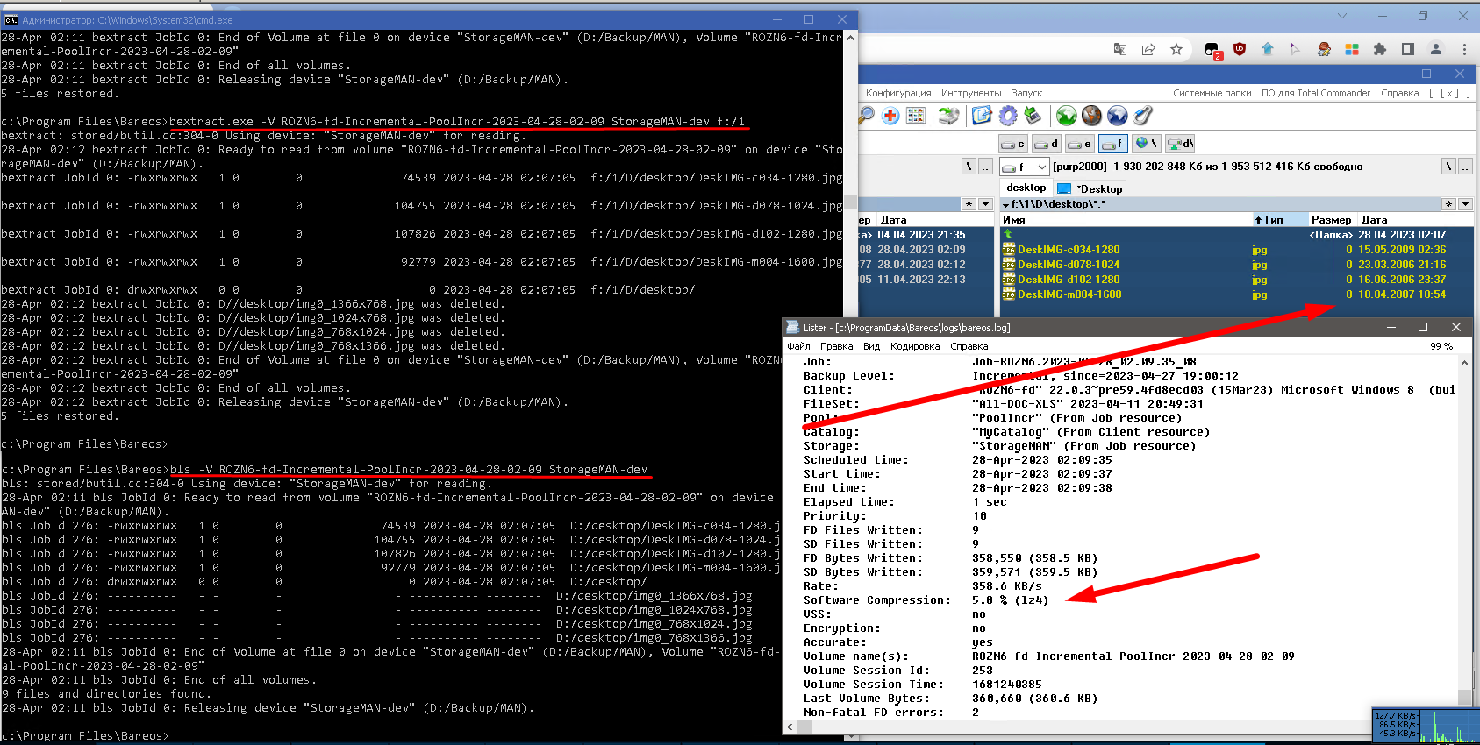Open the browser translate page icon

[1120, 49]
